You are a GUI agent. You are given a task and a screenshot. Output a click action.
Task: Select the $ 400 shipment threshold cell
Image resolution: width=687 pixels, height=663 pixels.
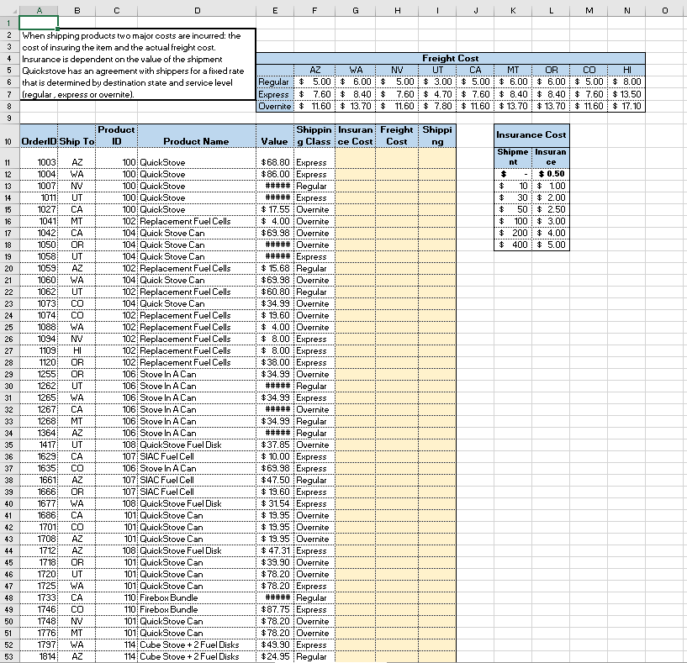[513, 245]
